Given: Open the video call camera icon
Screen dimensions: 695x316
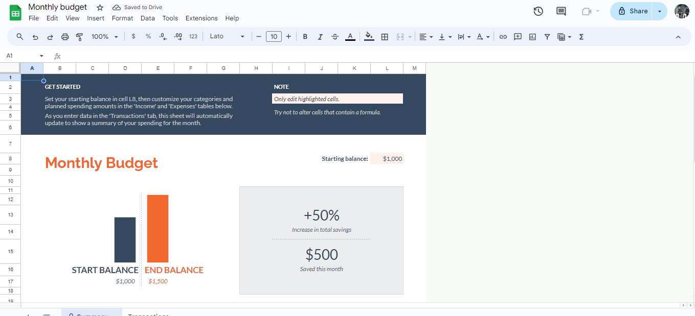Looking at the screenshot, I should point(586,11).
